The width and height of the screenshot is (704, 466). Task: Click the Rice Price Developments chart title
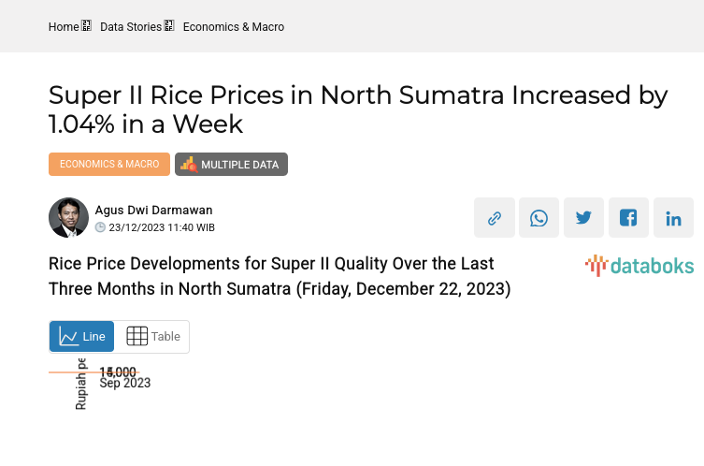click(280, 276)
